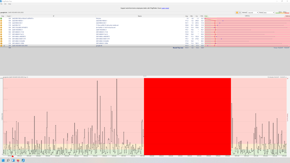Click the PL% column header

click(202, 16)
